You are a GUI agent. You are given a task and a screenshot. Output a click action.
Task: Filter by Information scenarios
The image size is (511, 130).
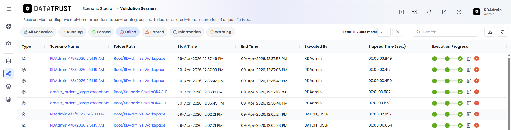click(x=187, y=32)
